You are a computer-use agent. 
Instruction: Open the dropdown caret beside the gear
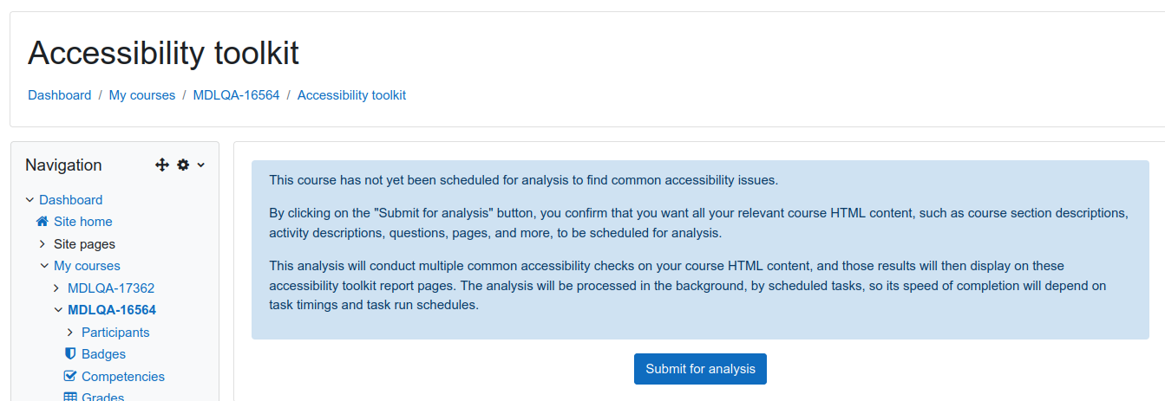[201, 165]
